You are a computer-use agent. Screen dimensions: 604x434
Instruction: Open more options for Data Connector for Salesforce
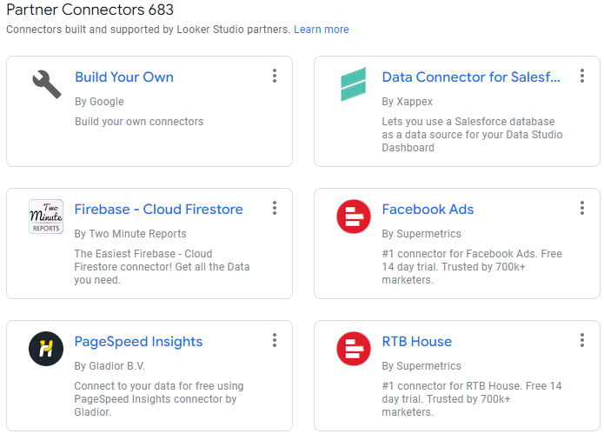click(x=582, y=76)
